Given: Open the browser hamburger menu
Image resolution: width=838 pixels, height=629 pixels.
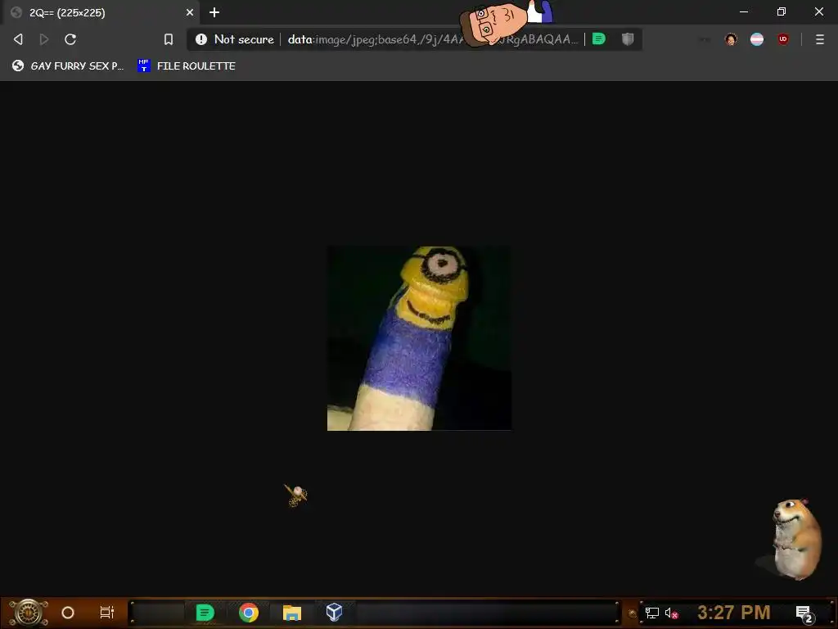Looking at the screenshot, I should click(820, 39).
